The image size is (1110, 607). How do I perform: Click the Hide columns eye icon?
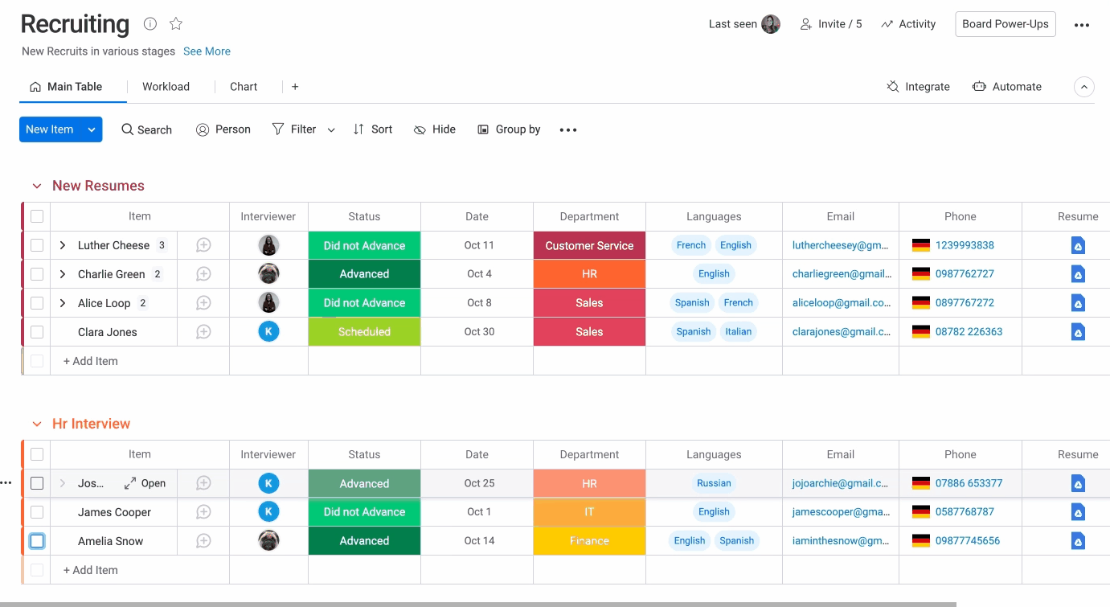(420, 129)
